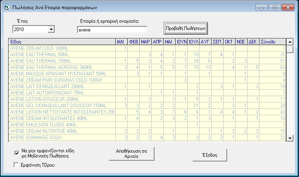Click total 43 for LOTION NETTOYANTE INTOLERANTES
Screen dimensions: 299x177
273,112
